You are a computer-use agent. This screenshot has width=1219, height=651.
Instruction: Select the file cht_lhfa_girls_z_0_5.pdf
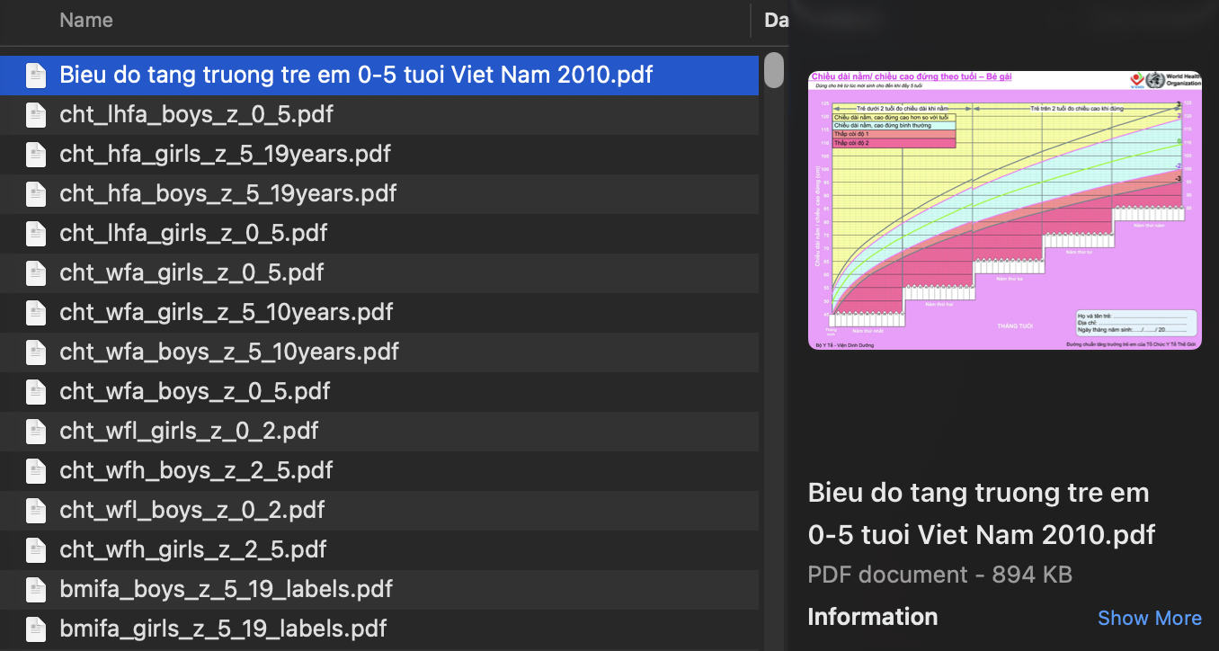(x=193, y=233)
